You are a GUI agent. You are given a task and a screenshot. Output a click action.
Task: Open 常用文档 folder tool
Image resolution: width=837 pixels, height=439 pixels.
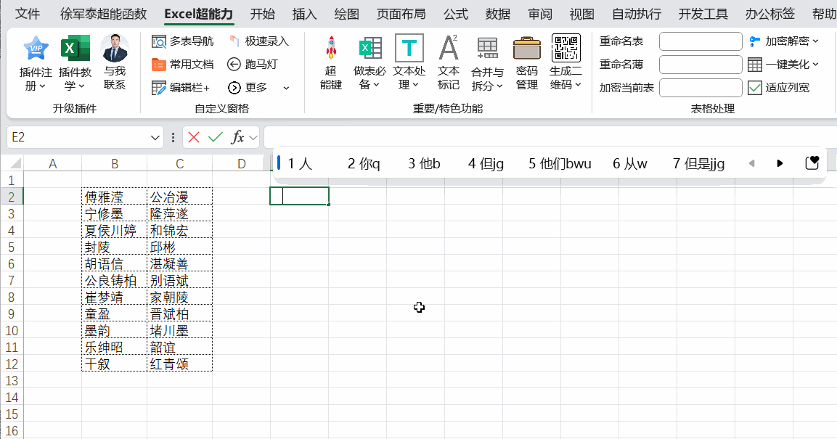click(182, 65)
